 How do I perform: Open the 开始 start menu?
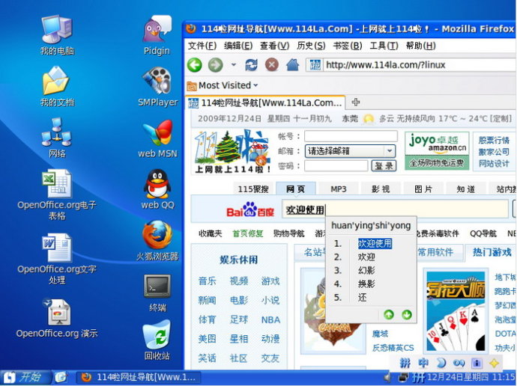(x=25, y=377)
